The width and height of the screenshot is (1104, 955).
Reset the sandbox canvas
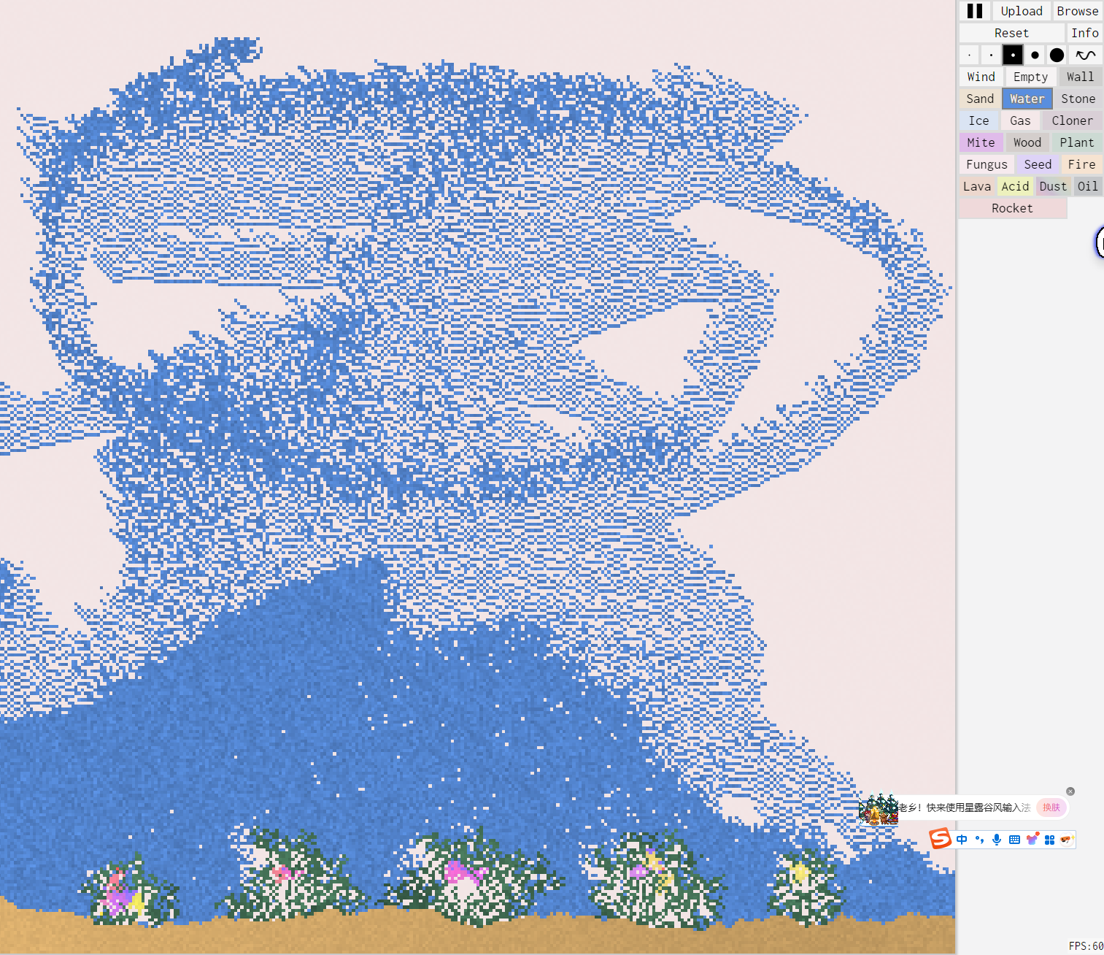pyautogui.click(x=1011, y=33)
